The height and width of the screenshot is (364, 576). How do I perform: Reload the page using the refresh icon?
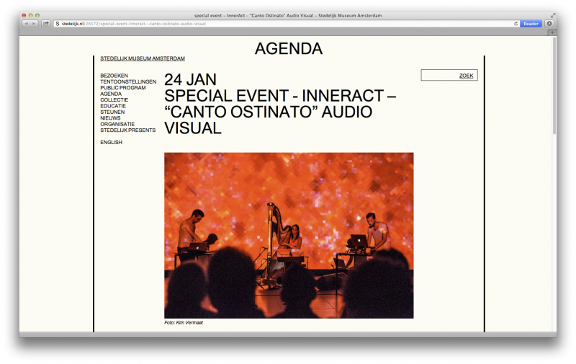[x=516, y=24]
